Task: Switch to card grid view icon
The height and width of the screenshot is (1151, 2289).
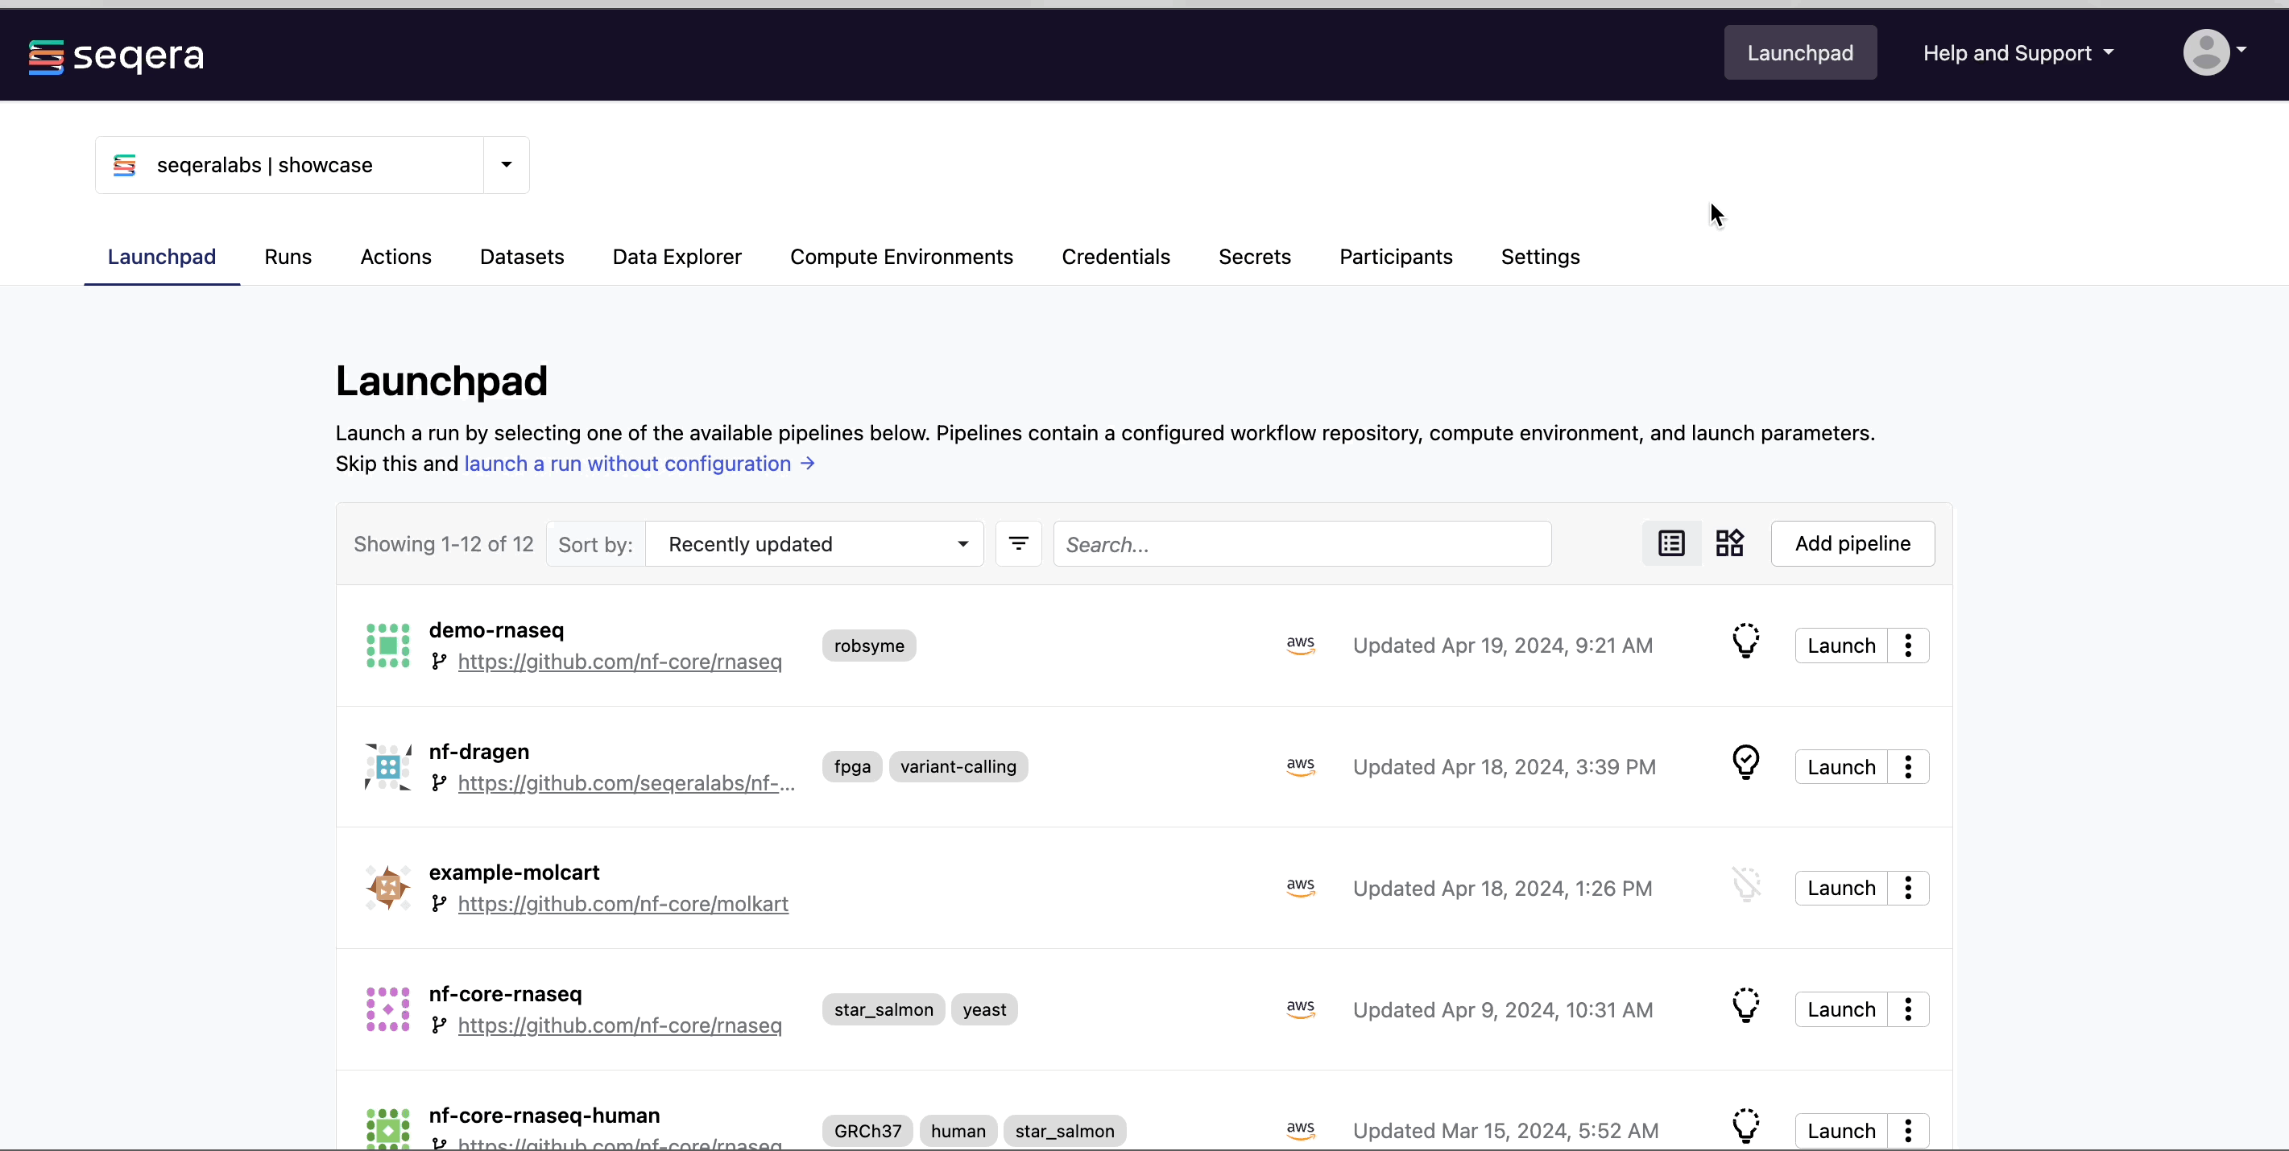Action: 1729,543
